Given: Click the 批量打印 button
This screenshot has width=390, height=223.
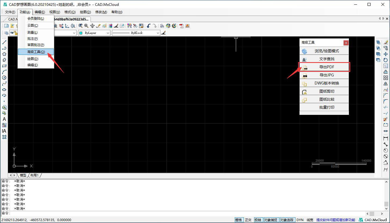Looking at the screenshot, I should pos(324,107).
